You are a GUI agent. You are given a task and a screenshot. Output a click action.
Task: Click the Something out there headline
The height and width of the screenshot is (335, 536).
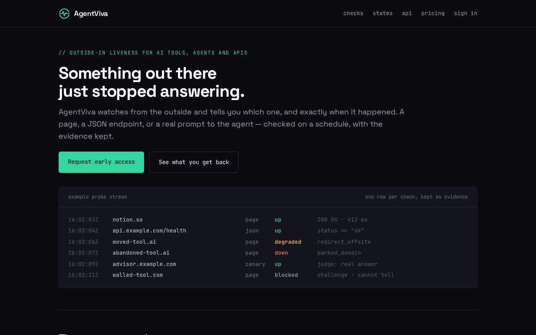coord(138,73)
